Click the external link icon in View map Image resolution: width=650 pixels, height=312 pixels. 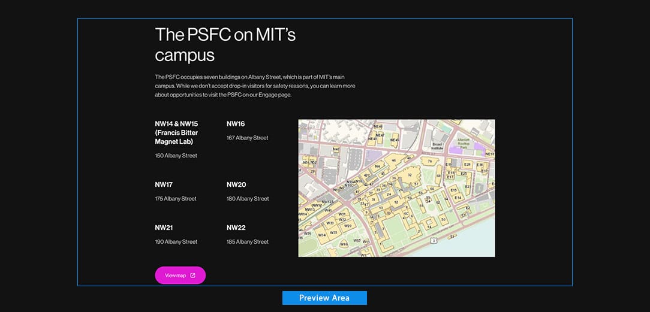click(192, 275)
